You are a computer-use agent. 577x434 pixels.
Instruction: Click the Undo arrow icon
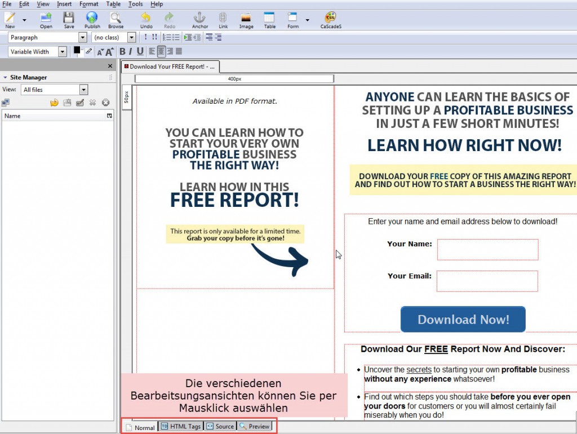pyautogui.click(x=146, y=18)
